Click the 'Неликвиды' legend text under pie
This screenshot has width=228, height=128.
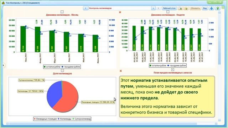66,119
